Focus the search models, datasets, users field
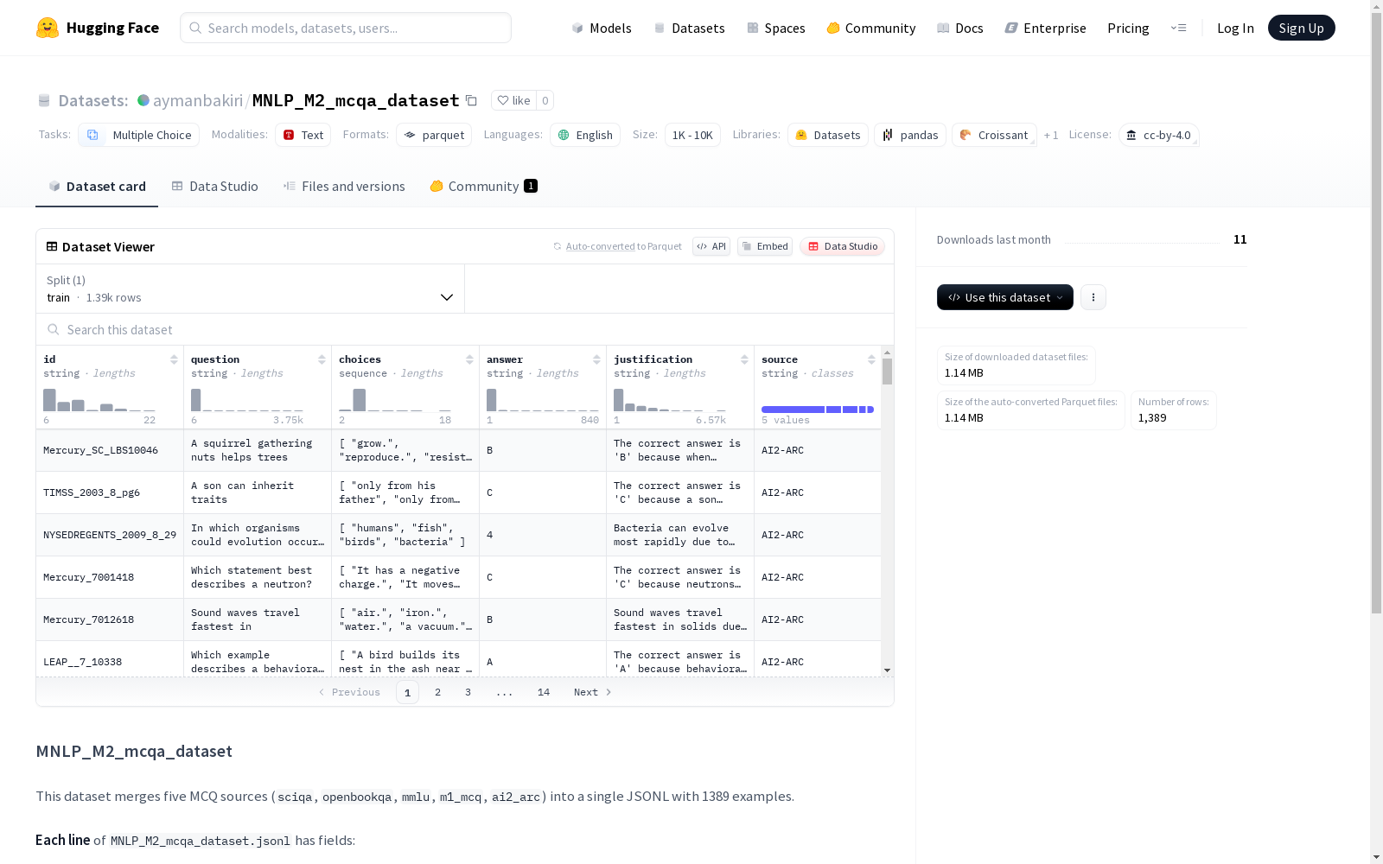 (346, 28)
